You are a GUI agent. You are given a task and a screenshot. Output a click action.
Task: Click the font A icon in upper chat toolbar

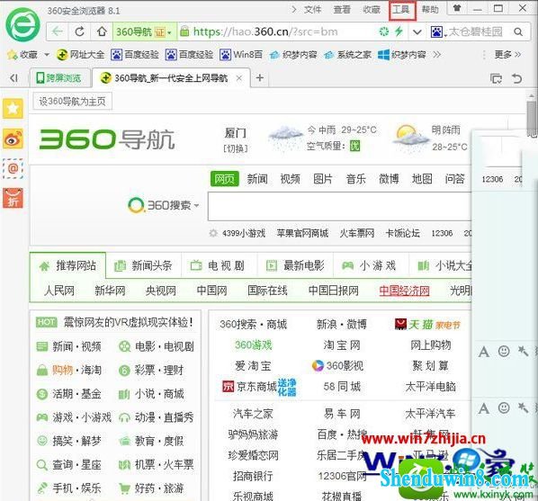(484, 352)
